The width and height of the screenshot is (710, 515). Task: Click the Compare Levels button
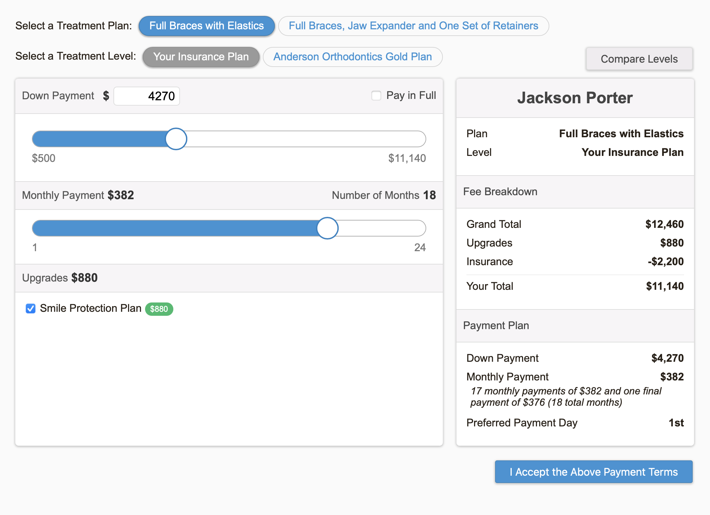[639, 59]
